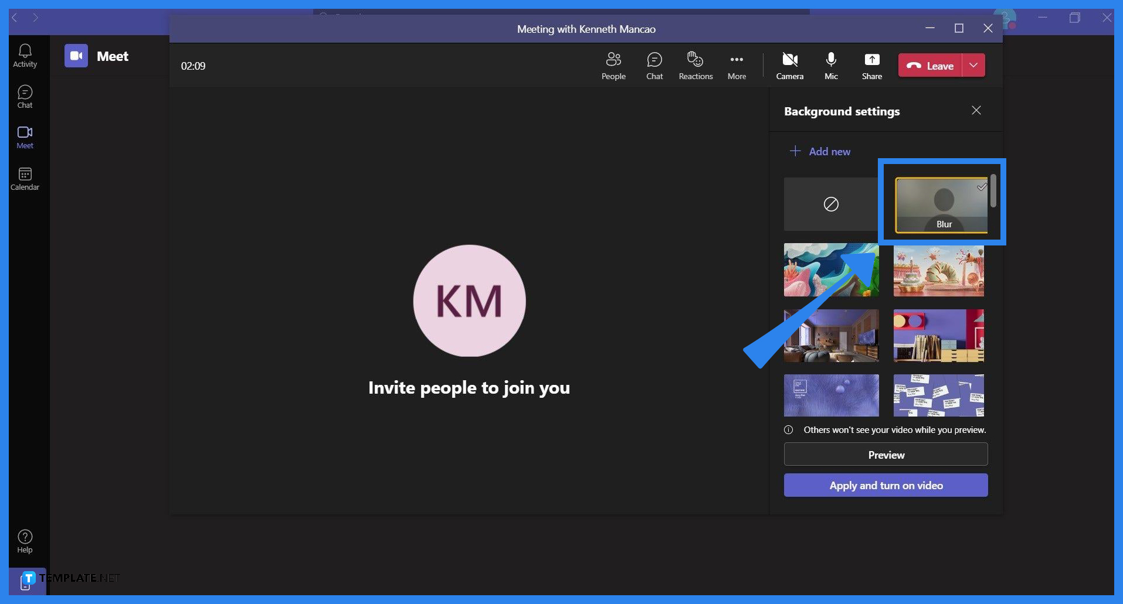1123x604 pixels.
Task: Click the Template.net taskbar icon
Action: pos(28,579)
